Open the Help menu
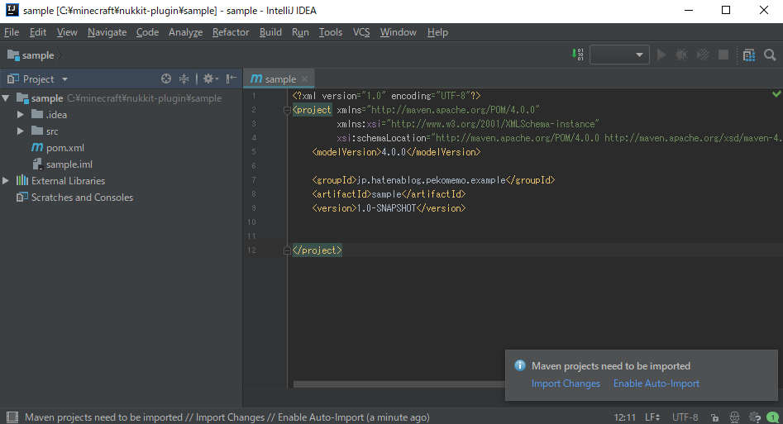The image size is (783, 424). tap(437, 32)
